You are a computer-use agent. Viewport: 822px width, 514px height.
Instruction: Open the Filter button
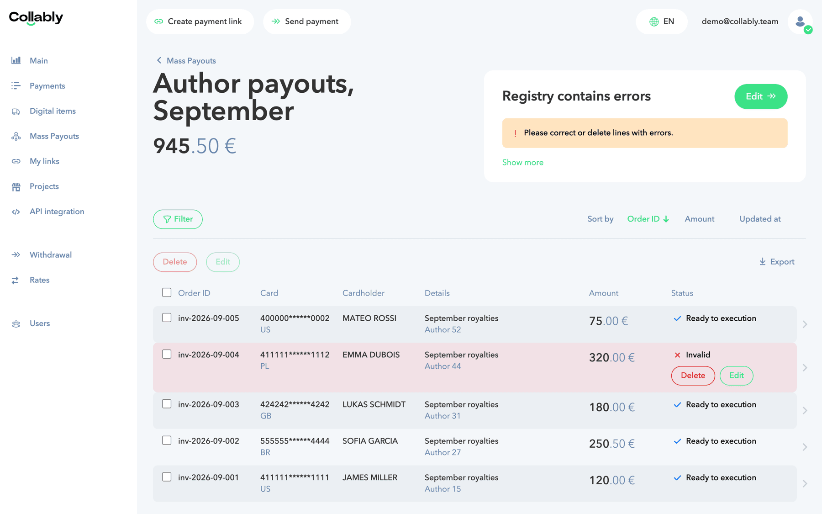click(178, 219)
